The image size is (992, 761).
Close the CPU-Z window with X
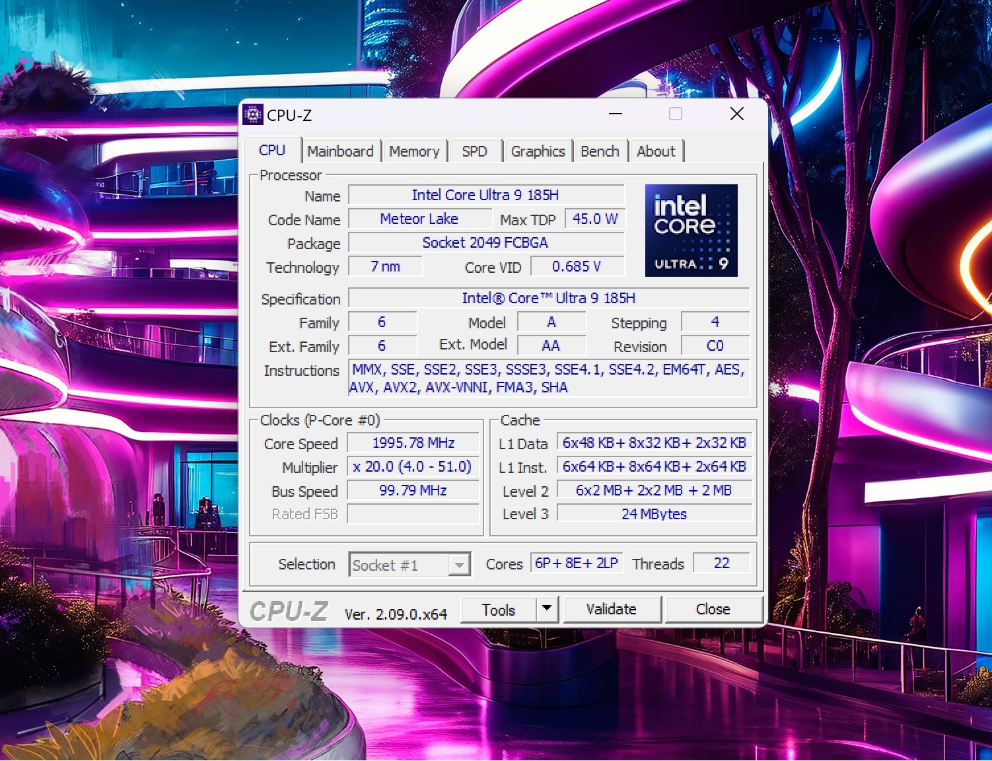tap(737, 114)
